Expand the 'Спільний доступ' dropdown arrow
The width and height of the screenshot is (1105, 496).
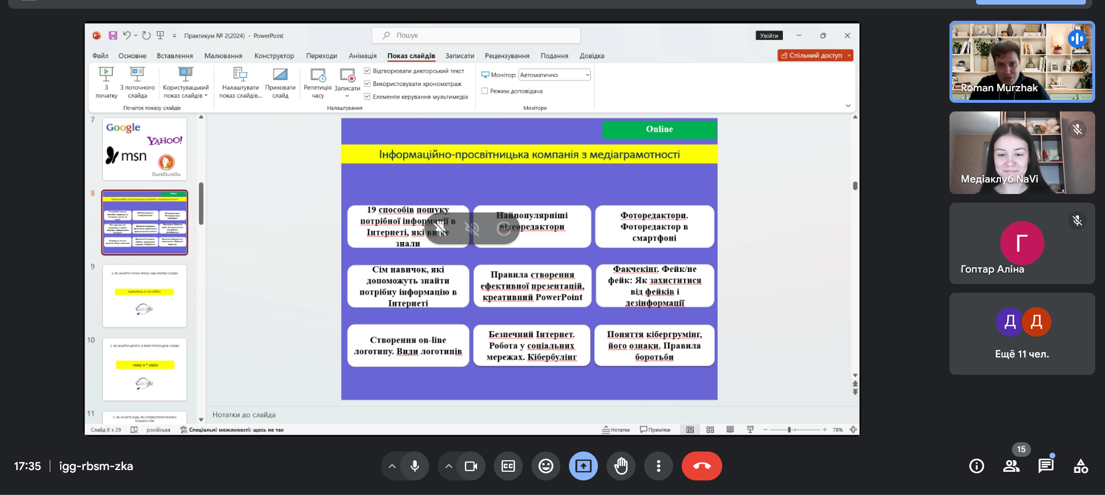[849, 55]
